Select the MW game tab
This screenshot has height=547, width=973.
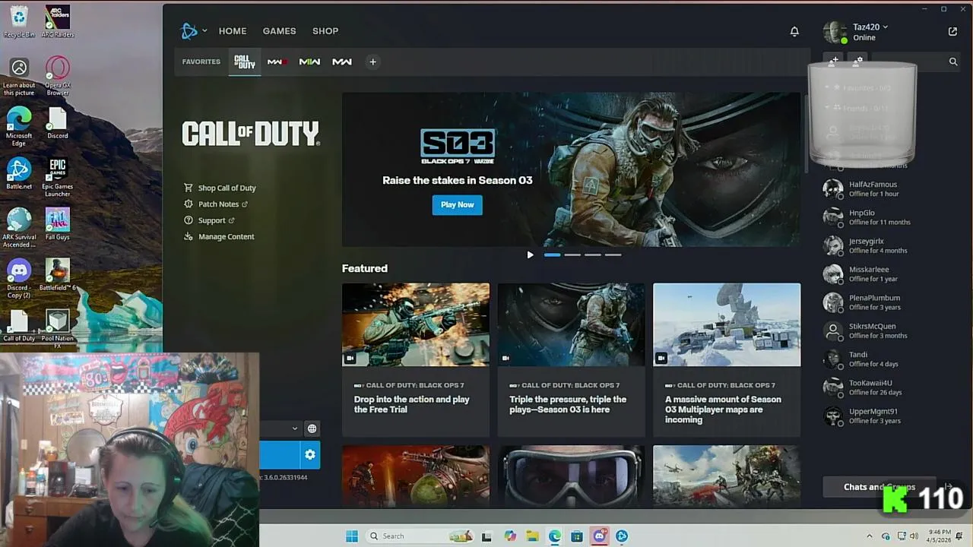[342, 62]
